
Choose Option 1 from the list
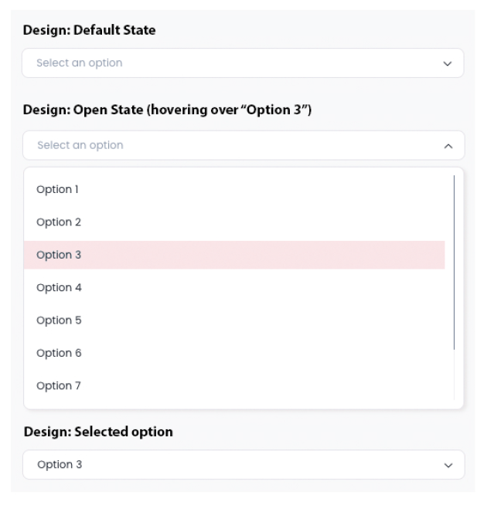coord(234,189)
